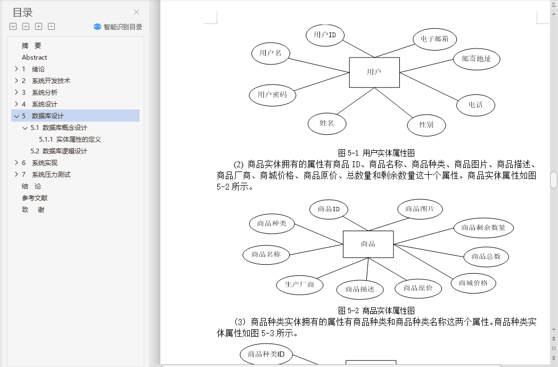Click the 商品图片 attribute ellipse
Screen dimensions: 558x367
click(420, 209)
